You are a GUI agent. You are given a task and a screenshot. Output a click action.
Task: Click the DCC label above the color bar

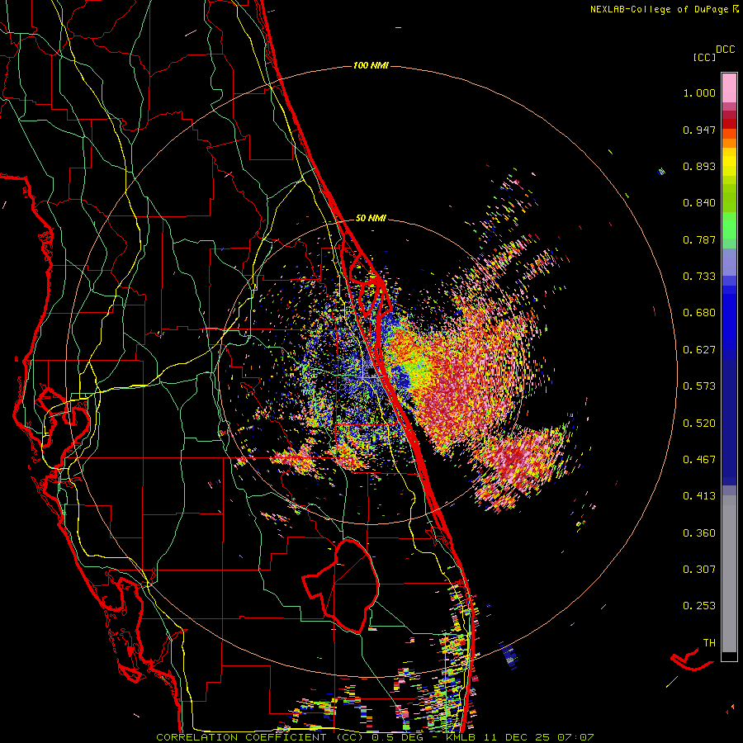tap(726, 50)
